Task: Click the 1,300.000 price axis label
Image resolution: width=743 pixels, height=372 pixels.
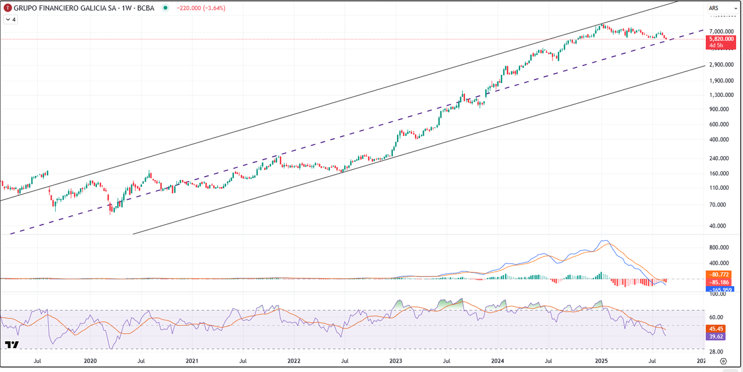Action: click(x=721, y=95)
